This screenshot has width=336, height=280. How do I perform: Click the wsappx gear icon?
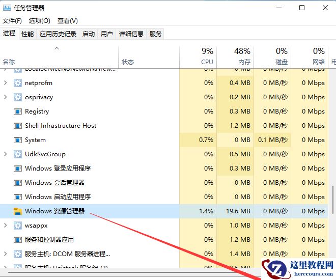18,226
